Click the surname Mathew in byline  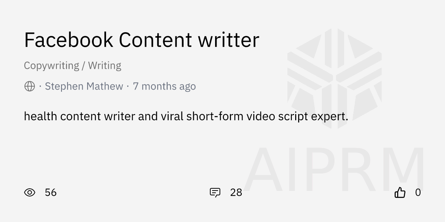pos(105,86)
